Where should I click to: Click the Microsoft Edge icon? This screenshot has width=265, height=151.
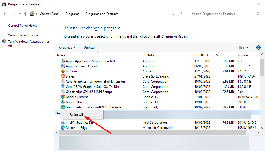coord(63,127)
